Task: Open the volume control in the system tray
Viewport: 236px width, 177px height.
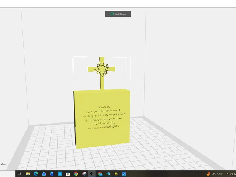Action: pyautogui.click(x=231, y=174)
